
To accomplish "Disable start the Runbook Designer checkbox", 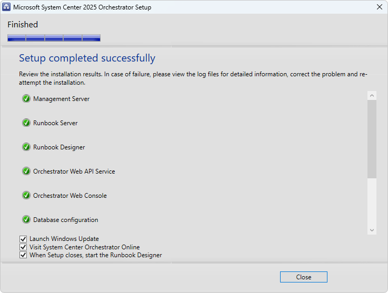I will (23, 255).
